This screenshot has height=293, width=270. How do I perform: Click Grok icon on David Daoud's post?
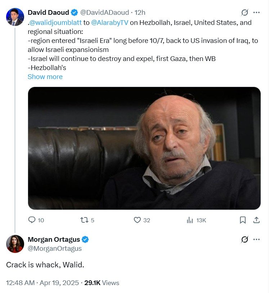coord(245,13)
